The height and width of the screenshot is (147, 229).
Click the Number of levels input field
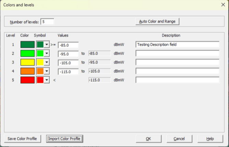coord(47,22)
